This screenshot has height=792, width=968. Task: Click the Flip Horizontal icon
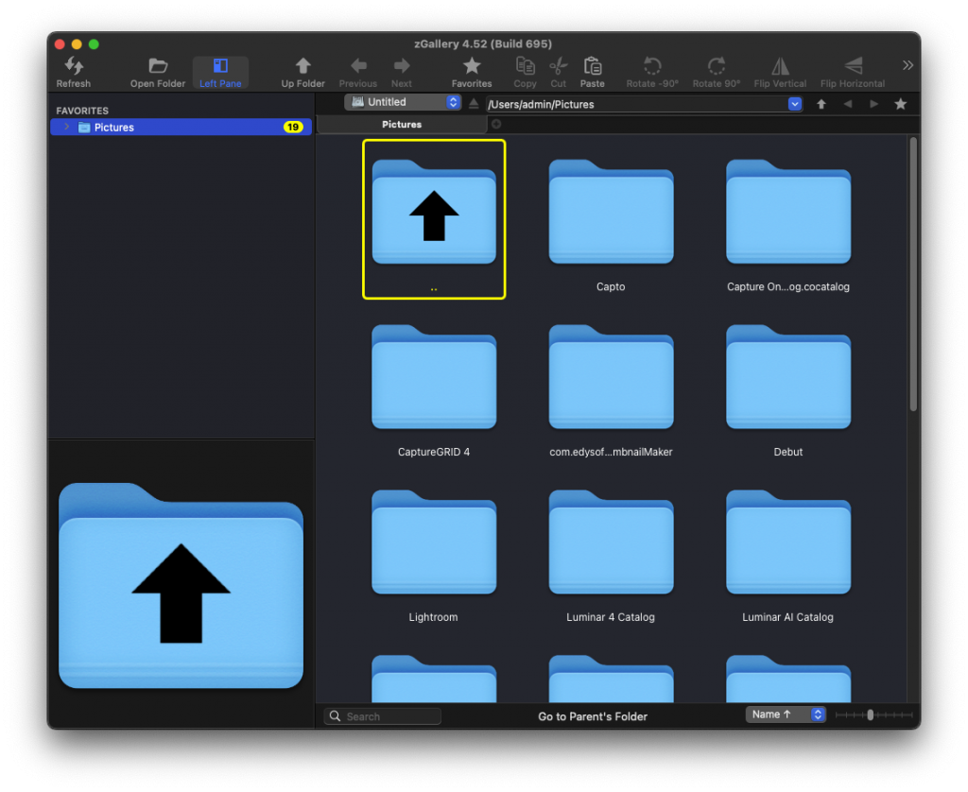point(853,65)
